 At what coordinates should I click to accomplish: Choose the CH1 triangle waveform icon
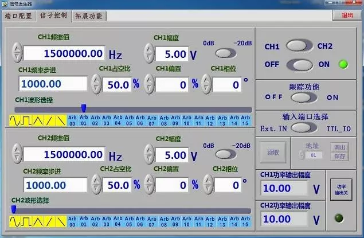[37, 120]
